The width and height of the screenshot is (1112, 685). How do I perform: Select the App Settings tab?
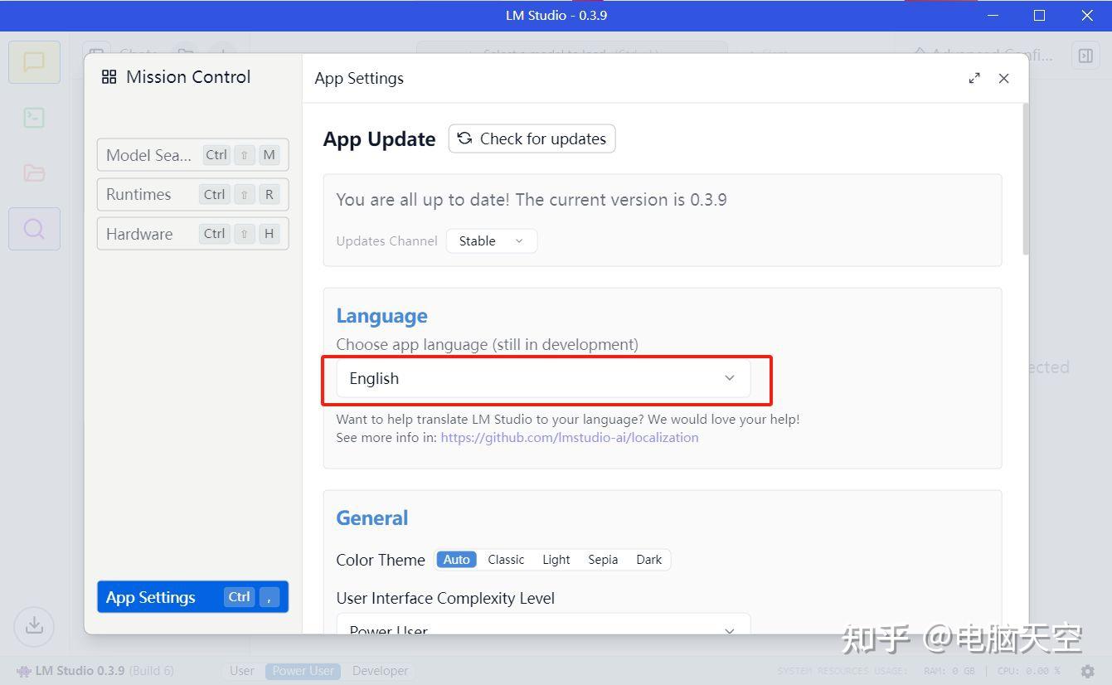click(x=192, y=597)
